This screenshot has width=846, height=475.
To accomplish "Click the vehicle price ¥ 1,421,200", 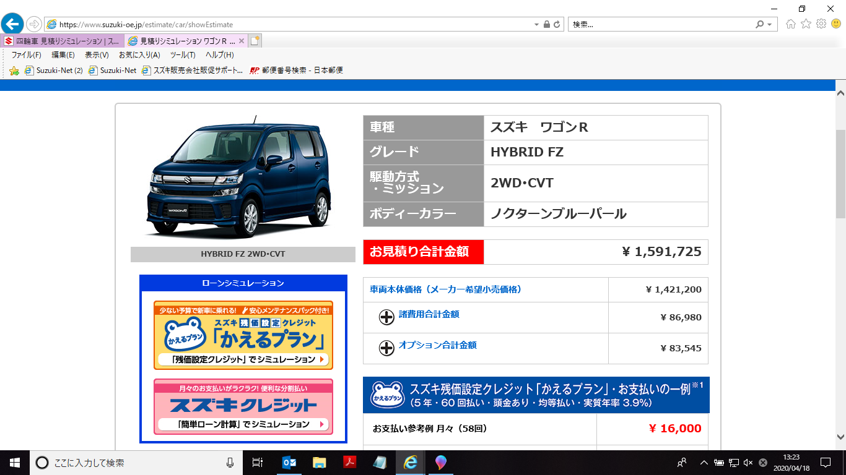I will [x=673, y=289].
